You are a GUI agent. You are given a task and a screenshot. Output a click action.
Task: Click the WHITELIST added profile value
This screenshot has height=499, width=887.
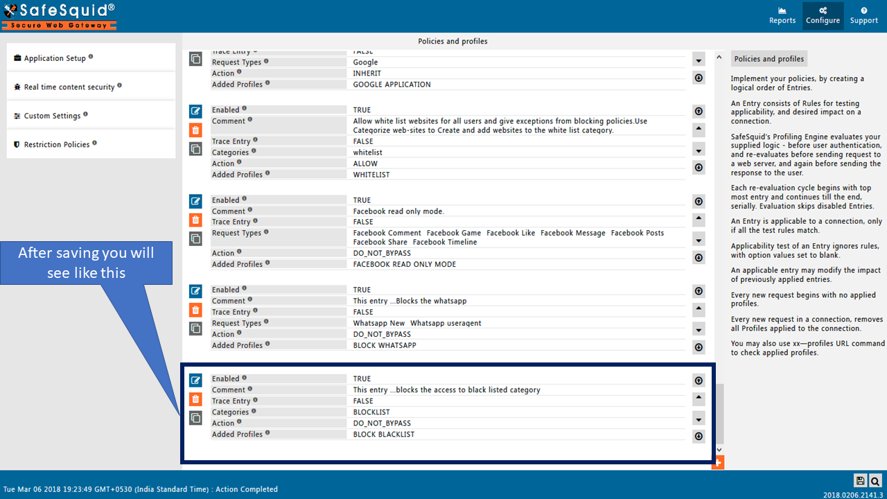point(371,175)
